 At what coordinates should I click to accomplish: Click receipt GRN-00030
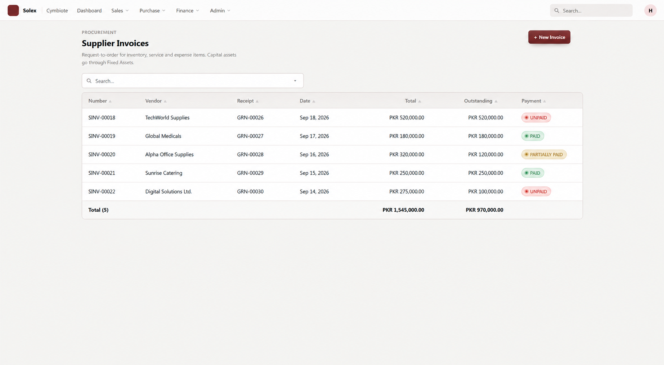[250, 192]
